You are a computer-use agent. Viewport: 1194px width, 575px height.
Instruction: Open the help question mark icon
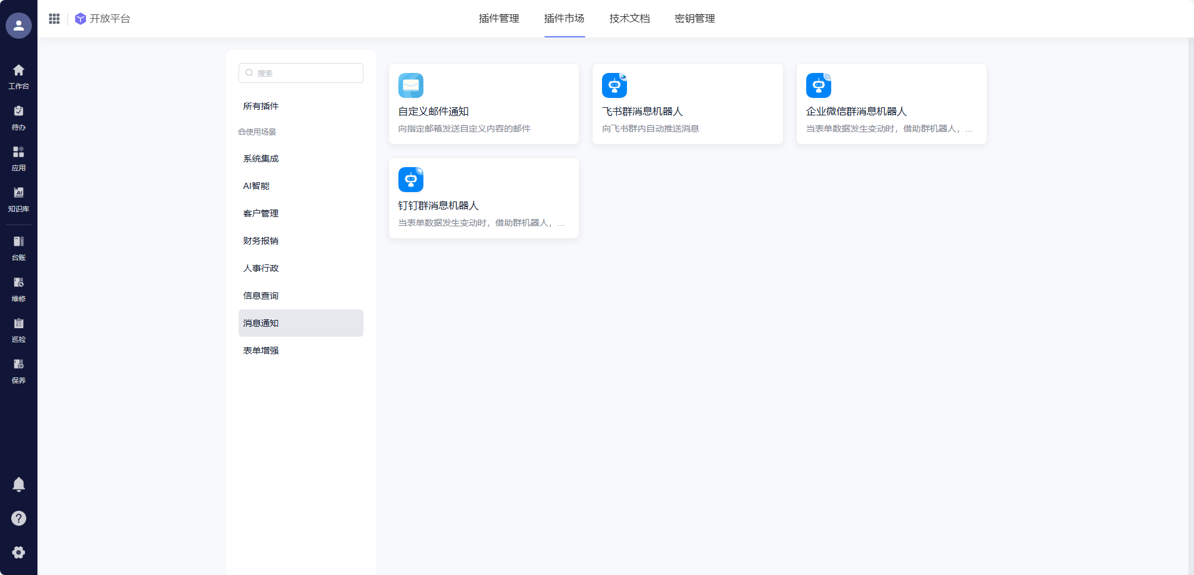pyautogui.click(x=19, y=518)
